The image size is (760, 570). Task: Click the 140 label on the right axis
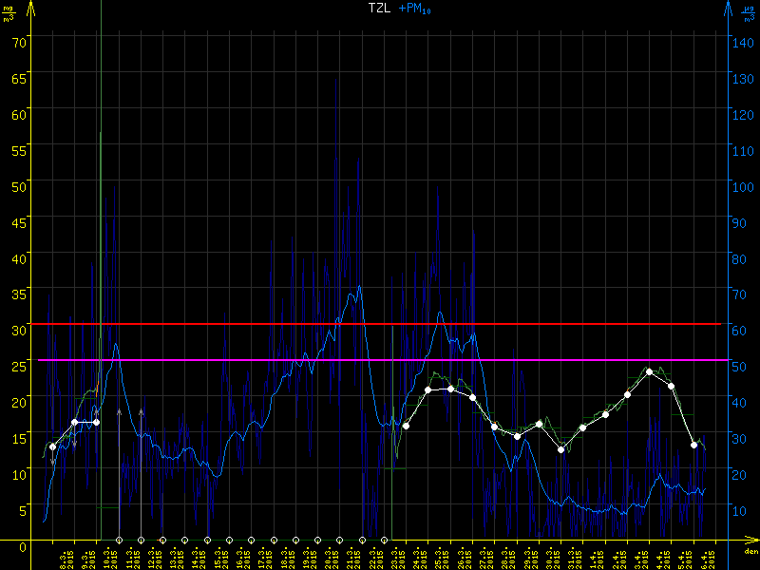point(740,42)
